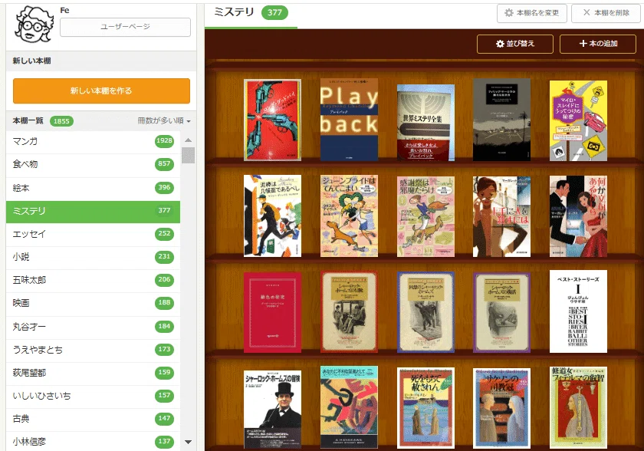The width and height of the screenshot is (644, 451).
Task: Open the 上手に人を殺すには book cover
Action: [x=501, y=217]
